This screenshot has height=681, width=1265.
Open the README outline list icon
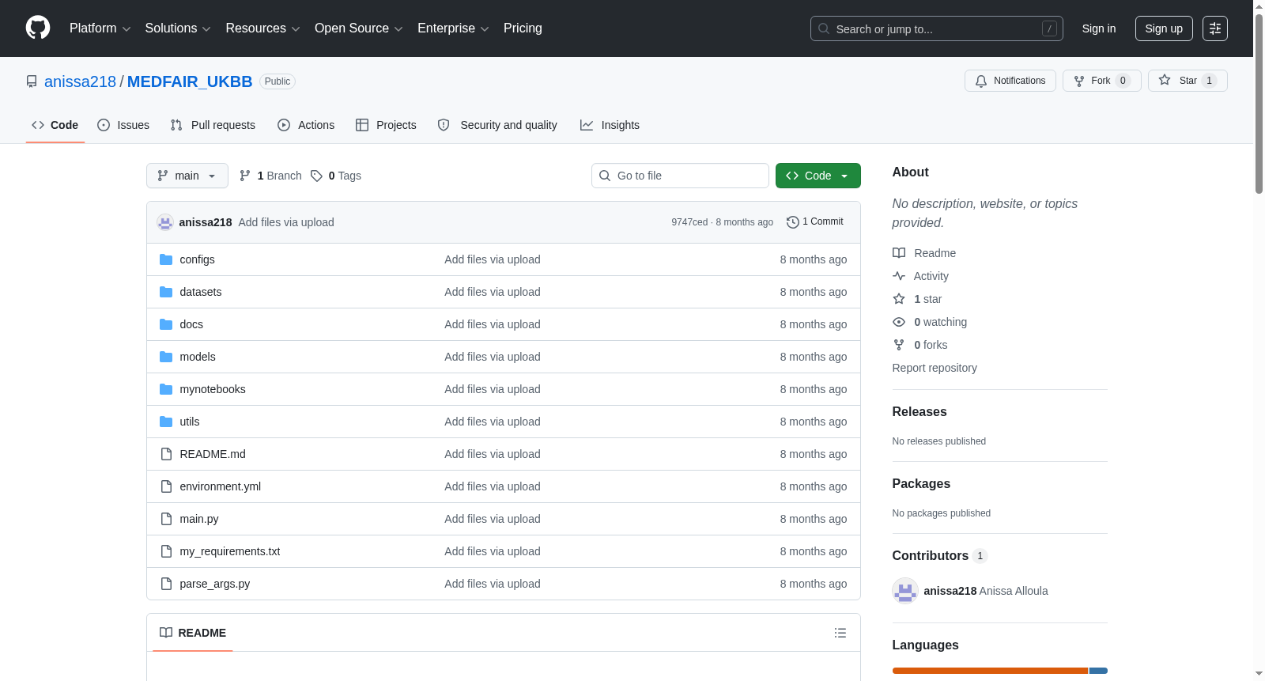point(840,633)
